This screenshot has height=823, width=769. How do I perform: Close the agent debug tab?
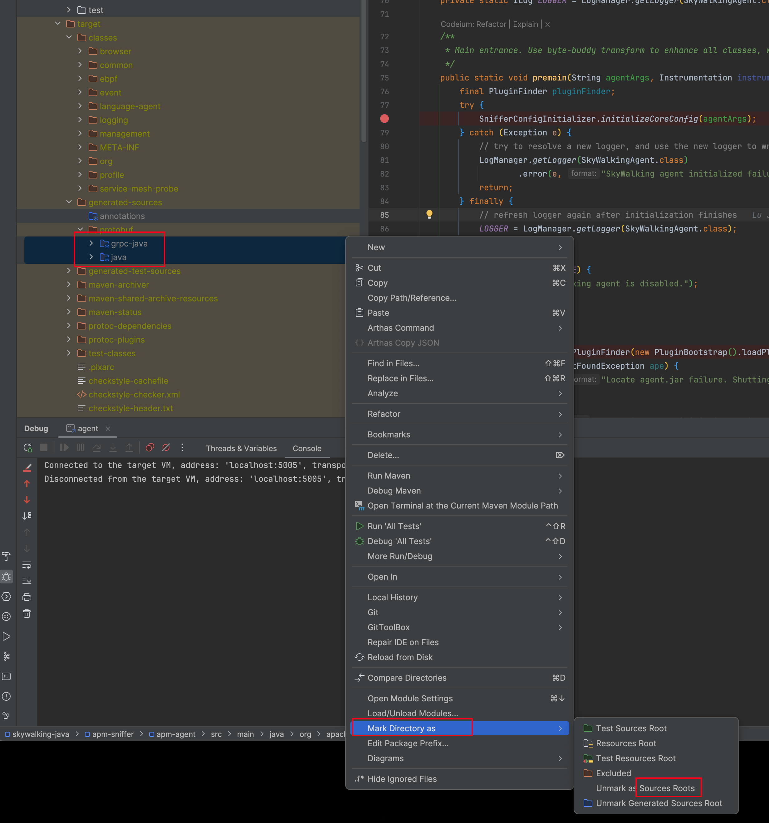point(108,428)
